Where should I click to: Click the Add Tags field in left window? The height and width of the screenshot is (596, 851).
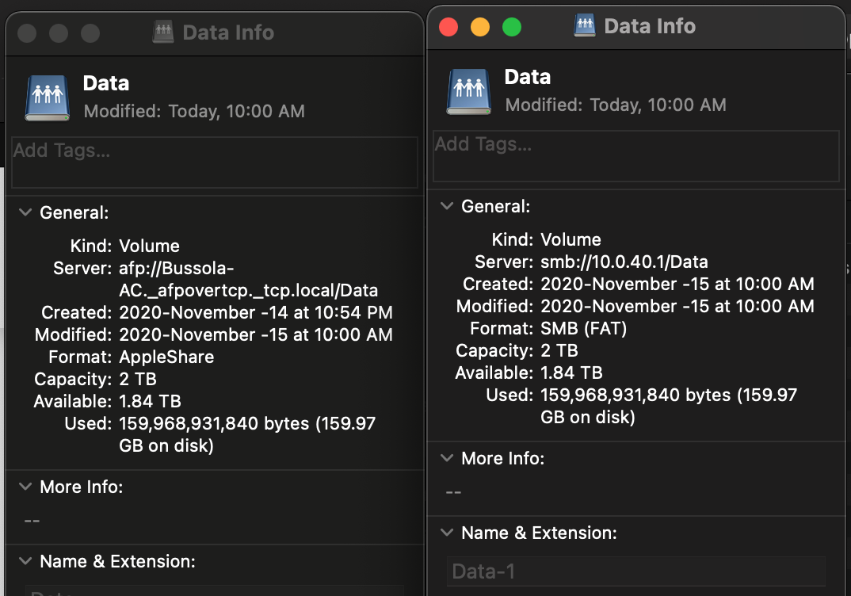(x=214, y=161)
